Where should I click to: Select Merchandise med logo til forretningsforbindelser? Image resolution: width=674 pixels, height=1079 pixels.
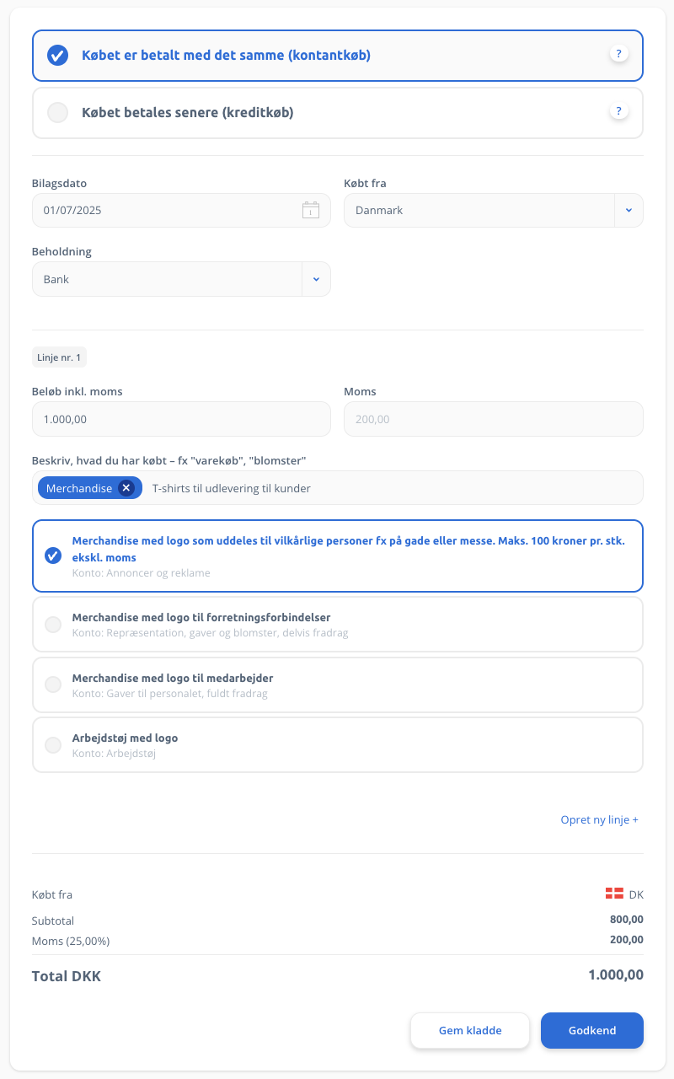[x=338, y=624]
